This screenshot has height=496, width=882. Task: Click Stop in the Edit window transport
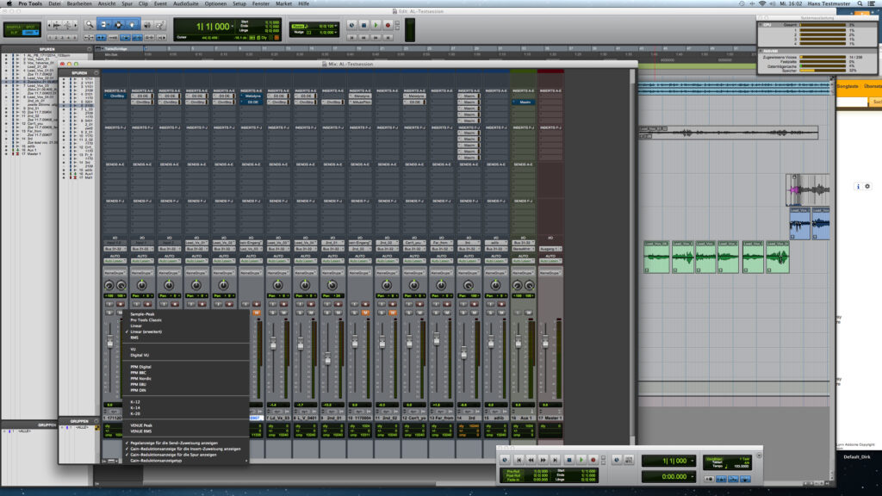(364, 25)
